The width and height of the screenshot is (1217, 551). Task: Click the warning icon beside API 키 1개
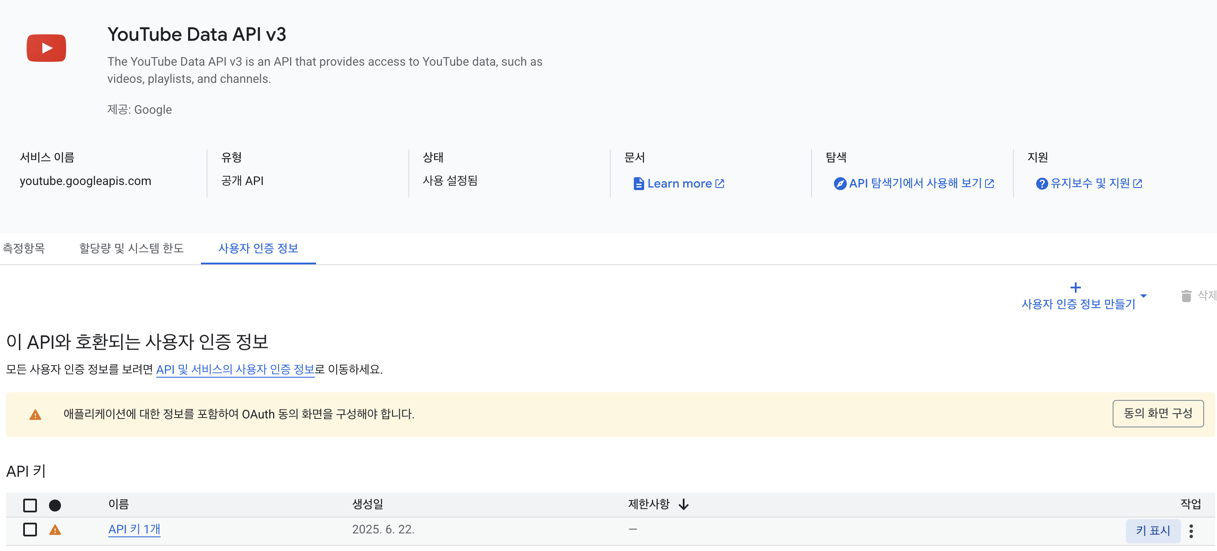55,530
